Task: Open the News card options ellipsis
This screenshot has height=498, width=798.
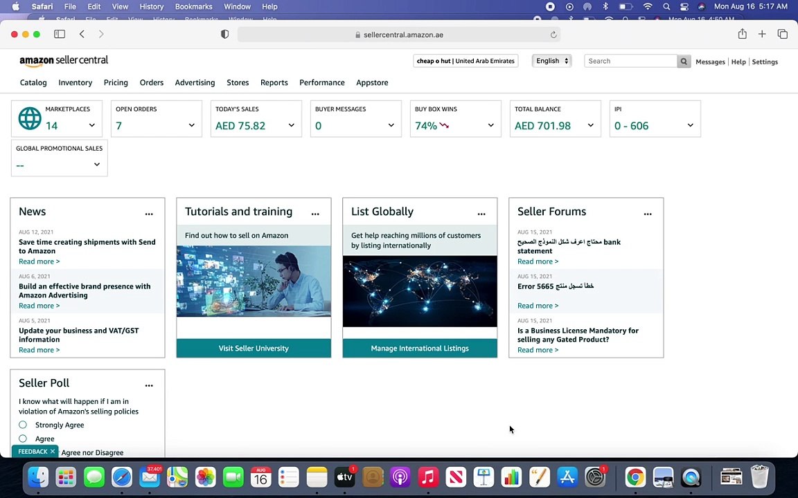Action: [149, 214]
